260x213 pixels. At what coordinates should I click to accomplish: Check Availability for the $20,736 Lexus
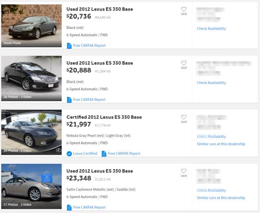coord(211,28)
